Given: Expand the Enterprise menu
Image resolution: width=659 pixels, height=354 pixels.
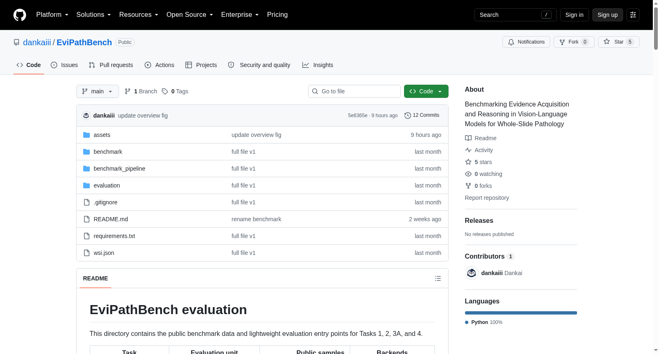Looking at the screenshot, I should (x=240, y=15).
